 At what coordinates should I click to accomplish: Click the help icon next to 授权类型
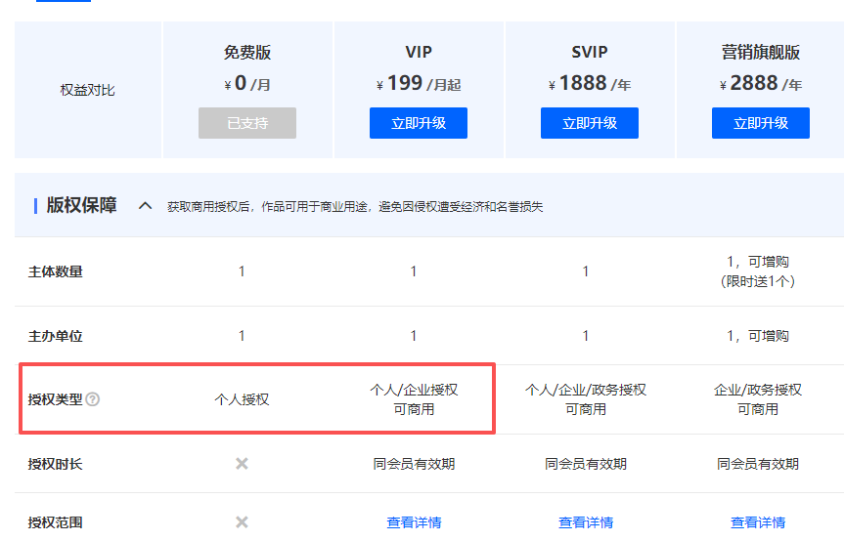click(x=93, y=399)
